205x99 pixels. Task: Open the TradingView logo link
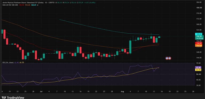[x=13, y=98]
